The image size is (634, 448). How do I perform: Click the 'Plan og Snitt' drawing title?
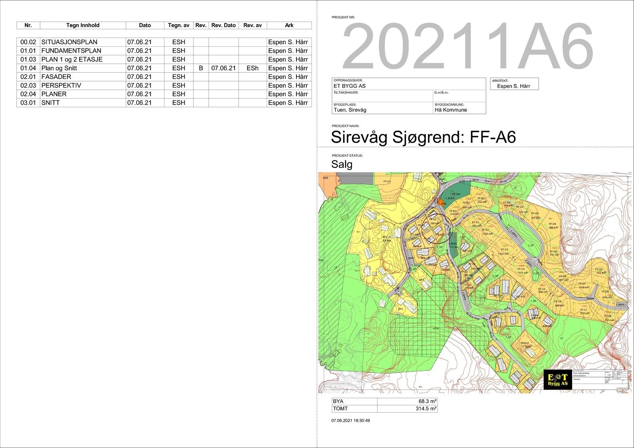point(59,68)
